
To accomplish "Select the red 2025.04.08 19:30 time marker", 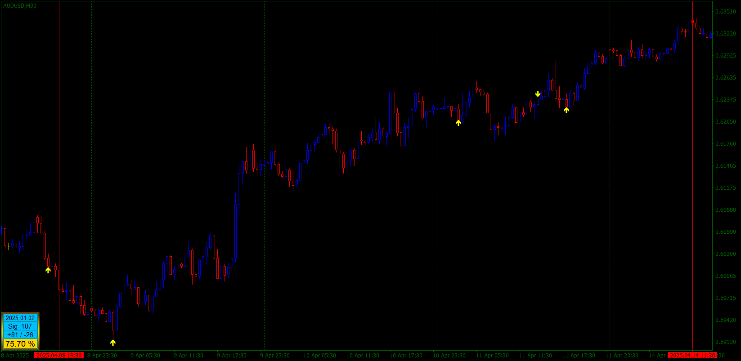I will [x=59, y=356].
